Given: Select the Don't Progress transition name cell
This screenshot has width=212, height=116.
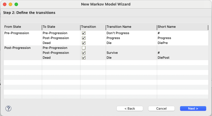Looking at the screenshot, I should [x=118, y=33].
